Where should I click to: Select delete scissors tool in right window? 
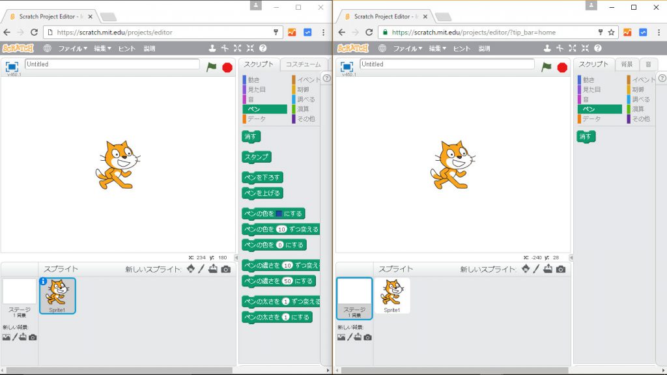[x=560, y=48]
